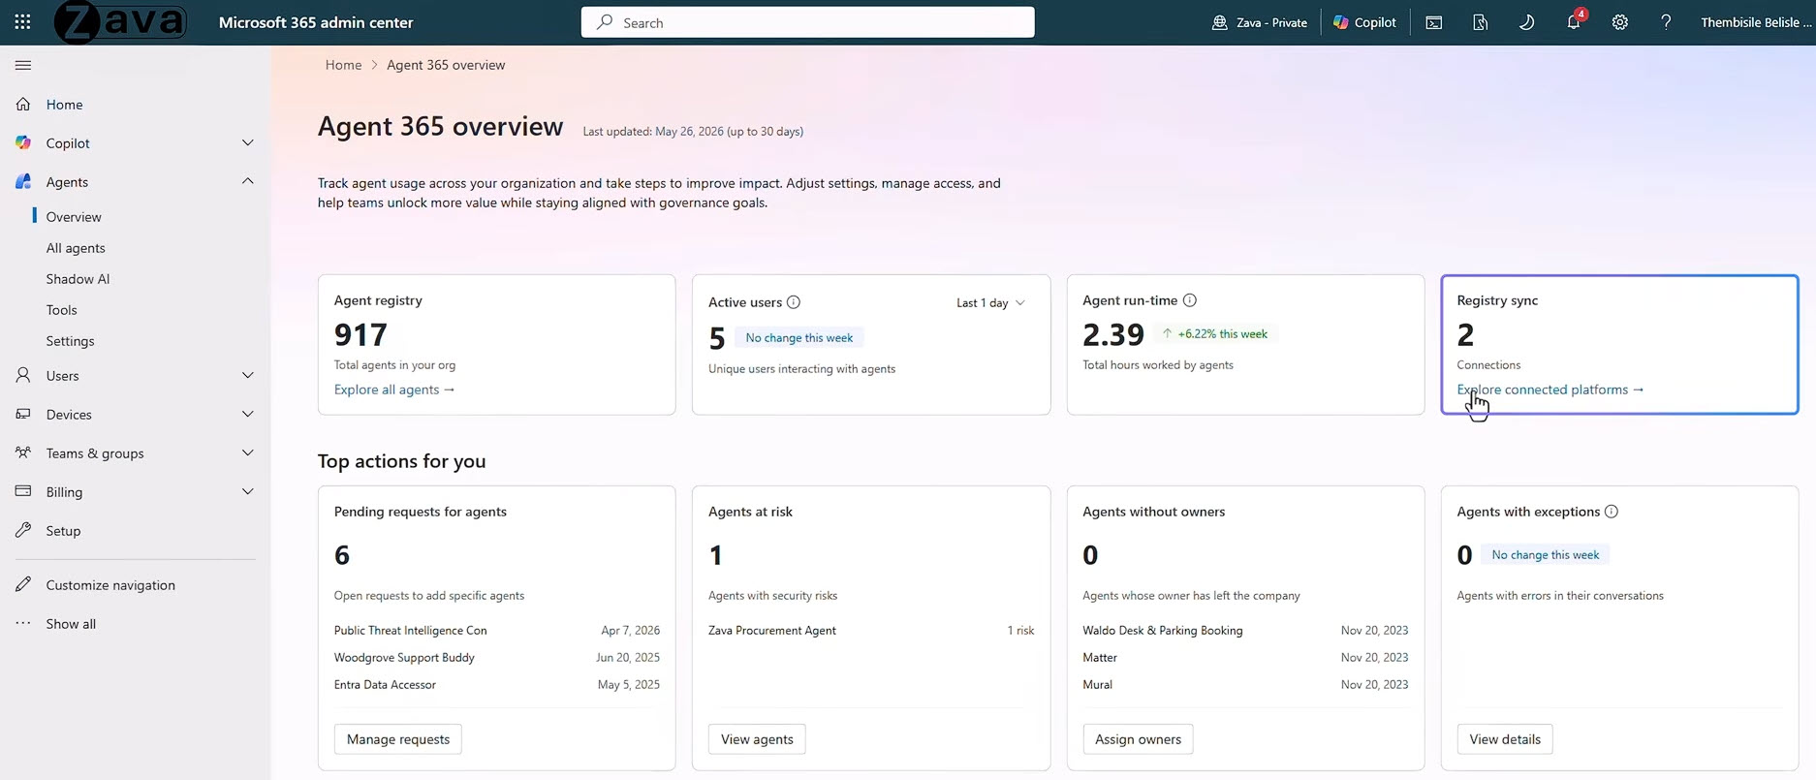Expand the Devices sidebar chevron
The height and width of the screenshot is (780, 1816).
click(x=248, y=414)
